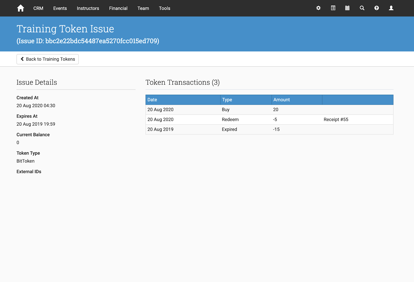Open the list report icon in navbar
The width and height of the screenshot is (414, 282).
pyautogui.click(x=333, y=8)
